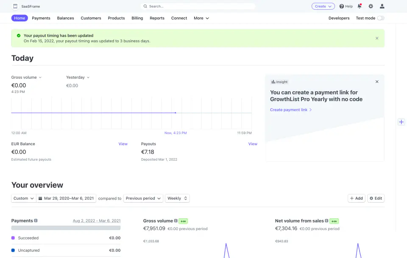
Task: Toggle Test mode switch
Action: [381, 18]
